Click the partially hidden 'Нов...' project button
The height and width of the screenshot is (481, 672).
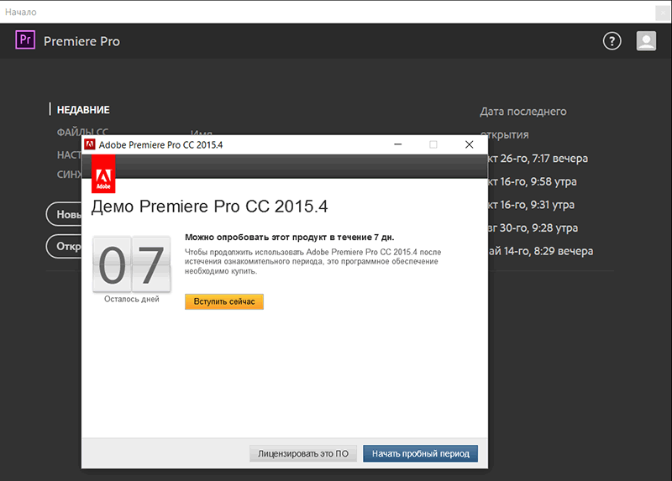pyautogui.click(x=64, y=214)
